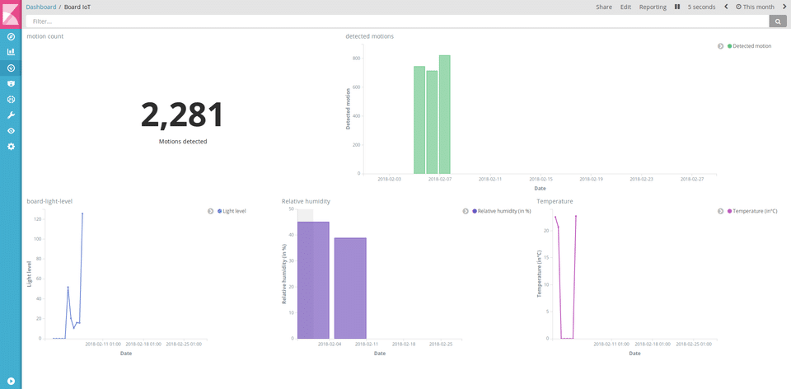
Task: Expand the sidebar with the bottom arrow
Action: [x=11, y=382]
